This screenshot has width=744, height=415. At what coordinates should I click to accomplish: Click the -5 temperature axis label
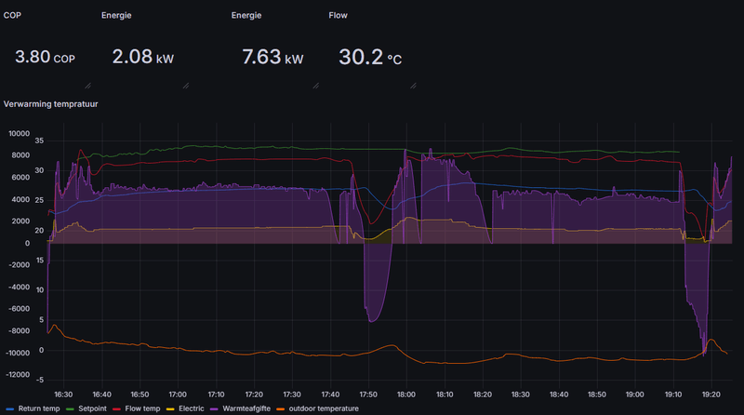tap(39, 380)
